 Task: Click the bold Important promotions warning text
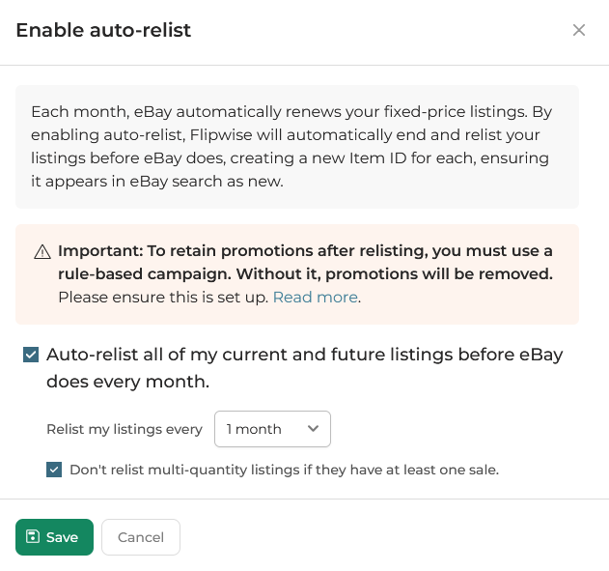pyautogui.click(x=305, y=251)
